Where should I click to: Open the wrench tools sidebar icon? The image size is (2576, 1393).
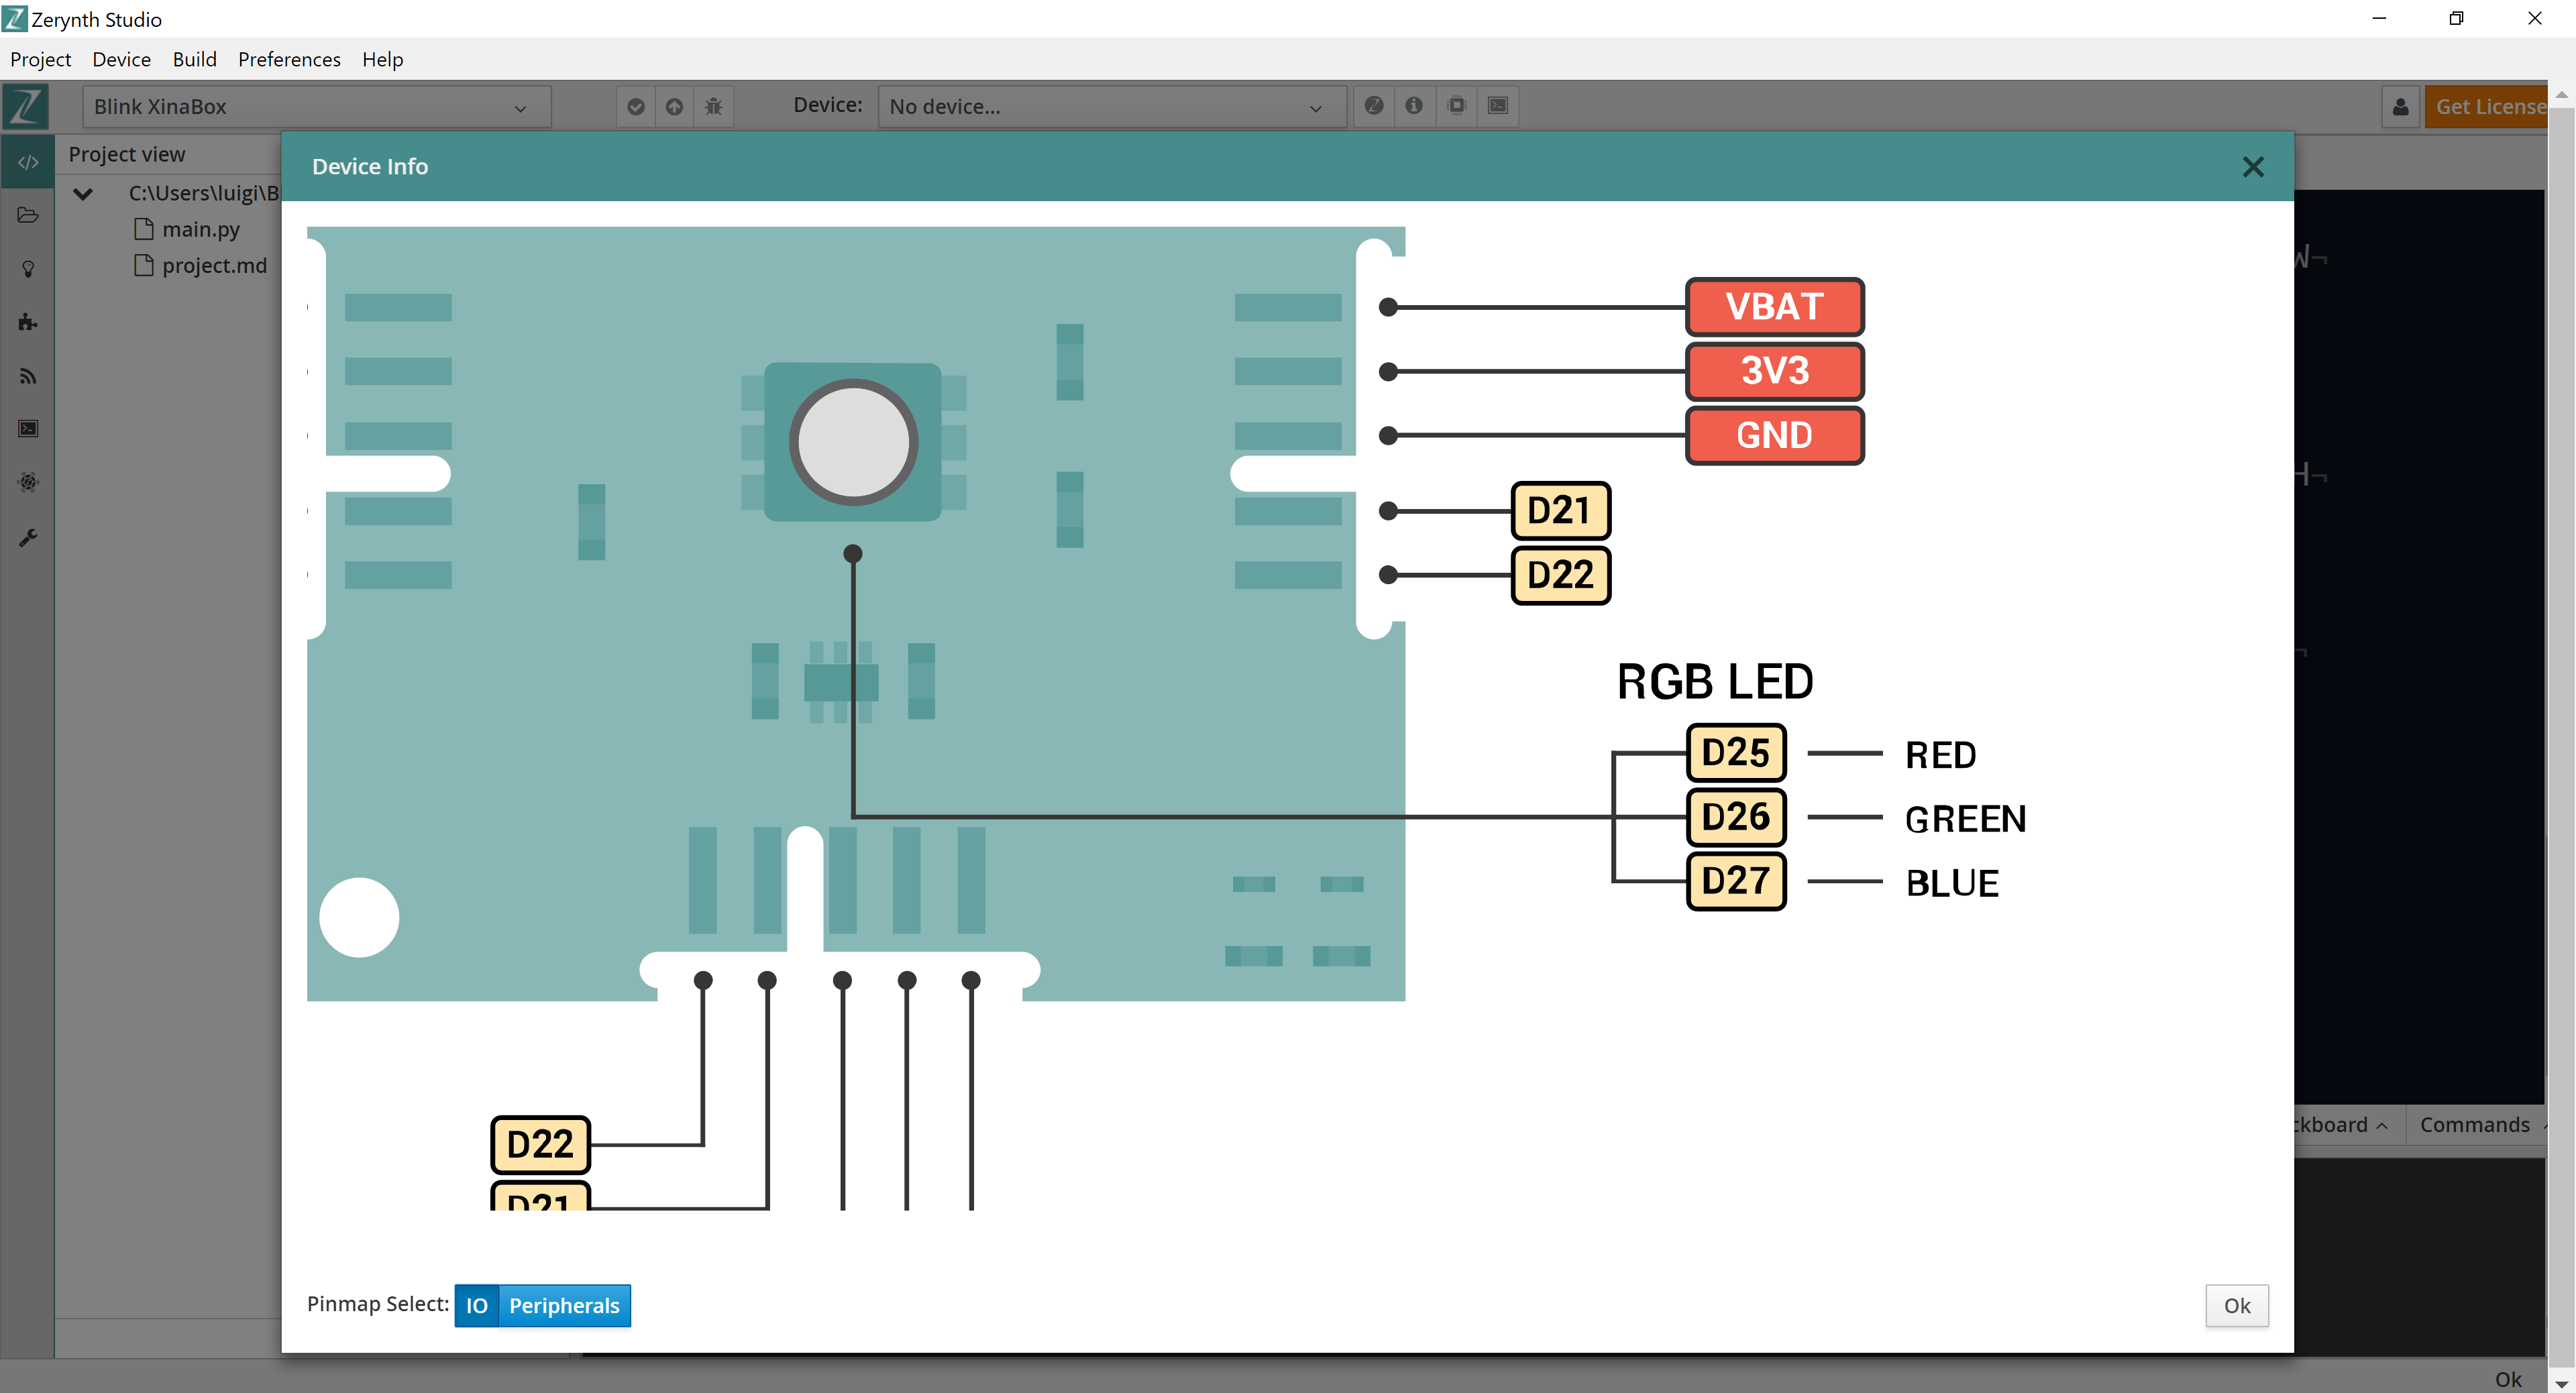(28, 538)
